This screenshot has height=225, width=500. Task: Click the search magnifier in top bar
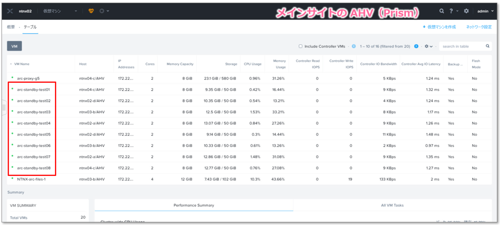[x=442, y=11]
